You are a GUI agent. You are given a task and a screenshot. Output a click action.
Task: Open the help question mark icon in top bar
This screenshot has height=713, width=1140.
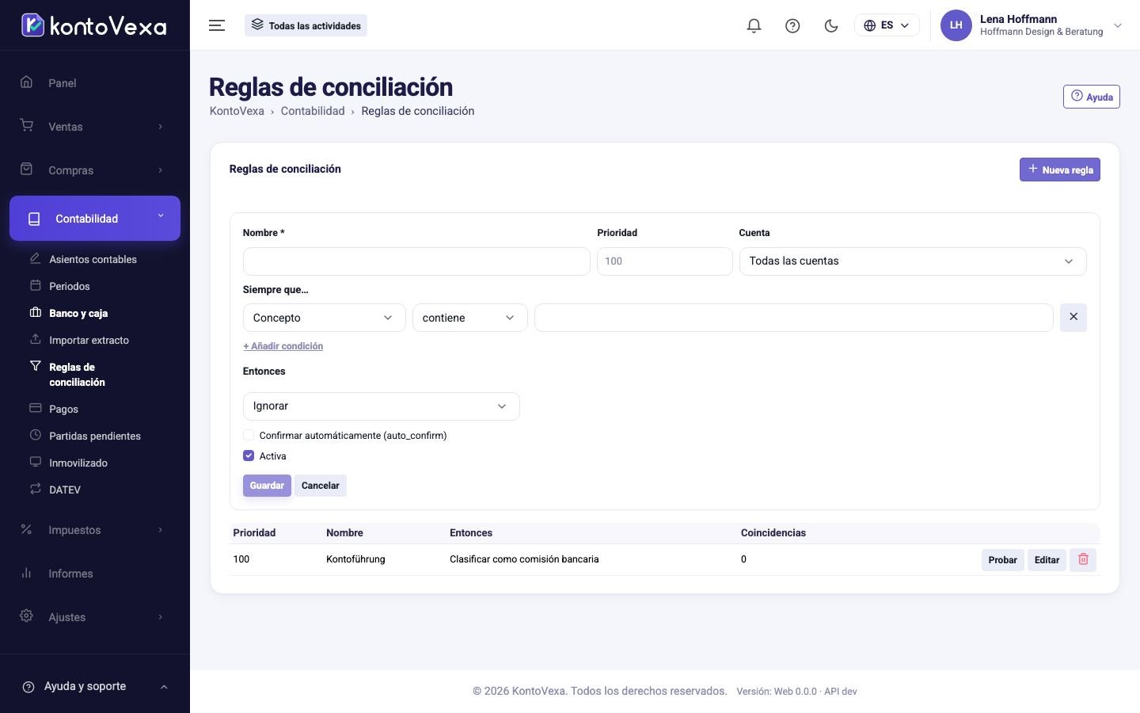[792, 25]
